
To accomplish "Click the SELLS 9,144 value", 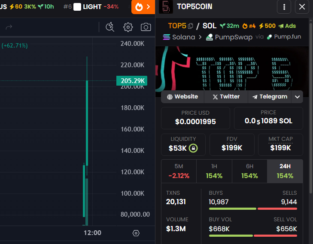I will (x=289, y=202).
